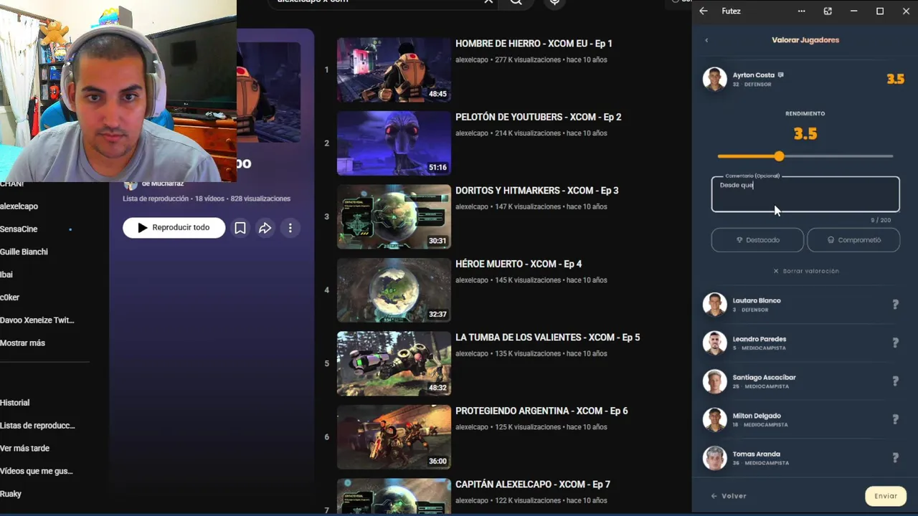Open Ver más tarde in the sidebar

coord(25,449)
